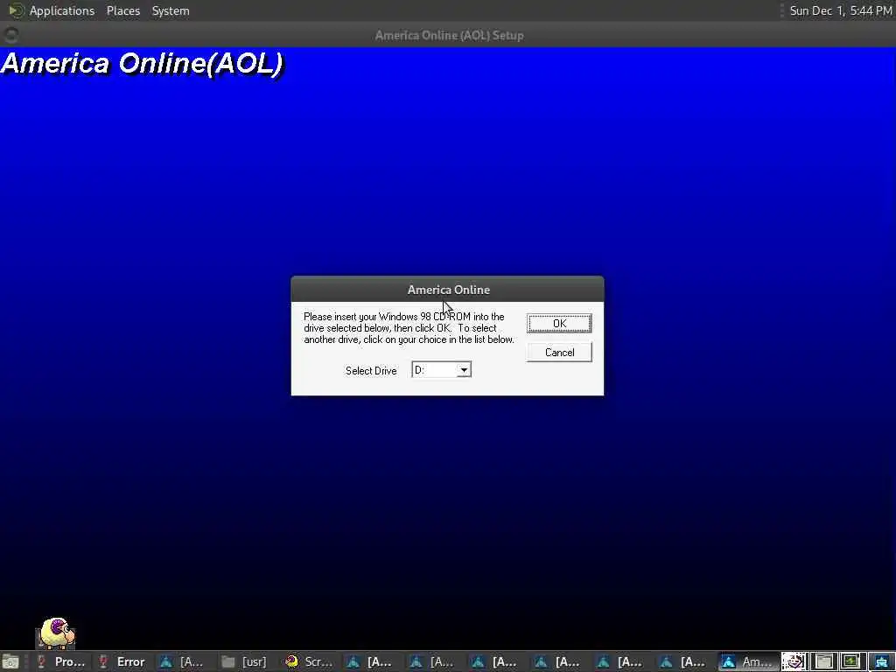Open the Places menu
This screenshot has width=896, height=672.
pos(122,10)
